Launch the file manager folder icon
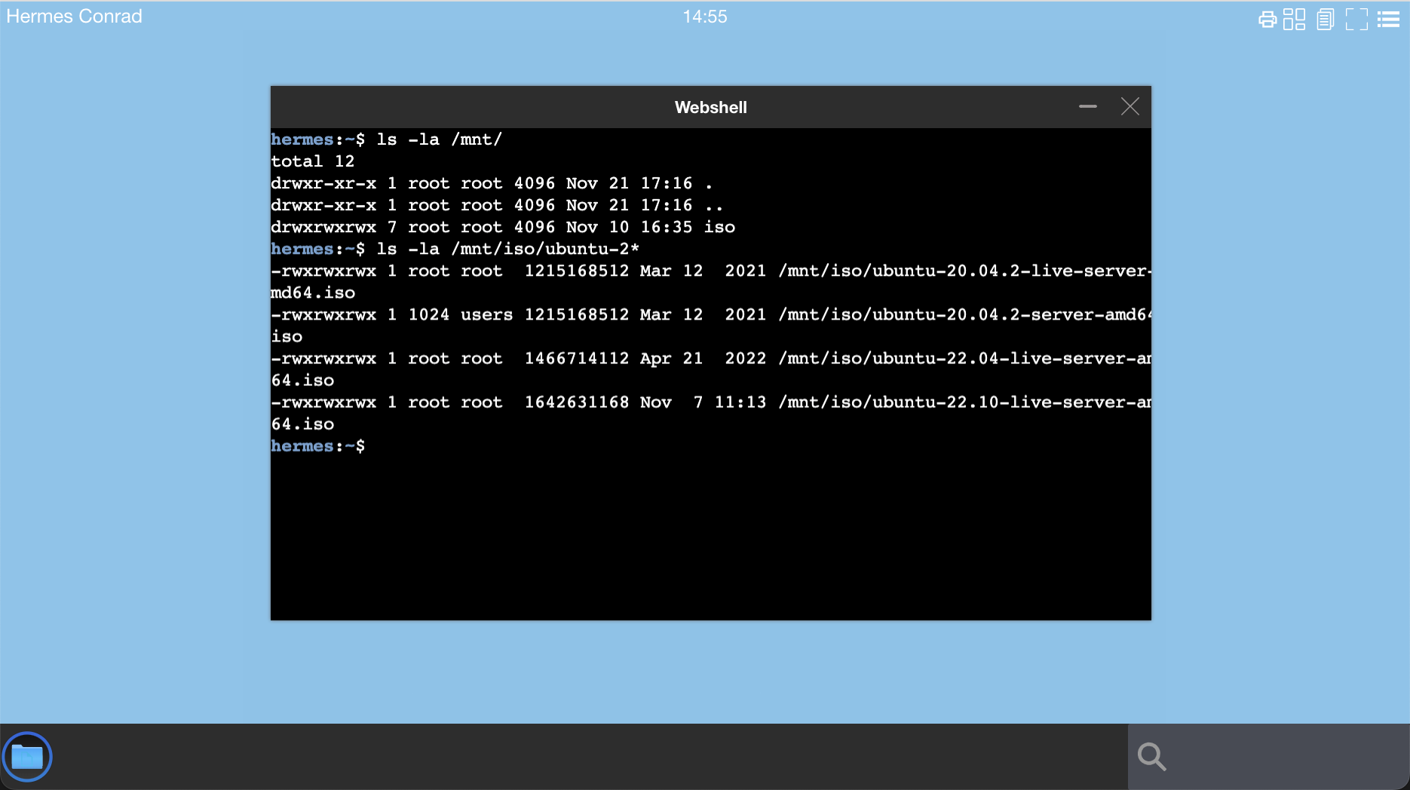Screen dimensions: 1410x790 27,756
